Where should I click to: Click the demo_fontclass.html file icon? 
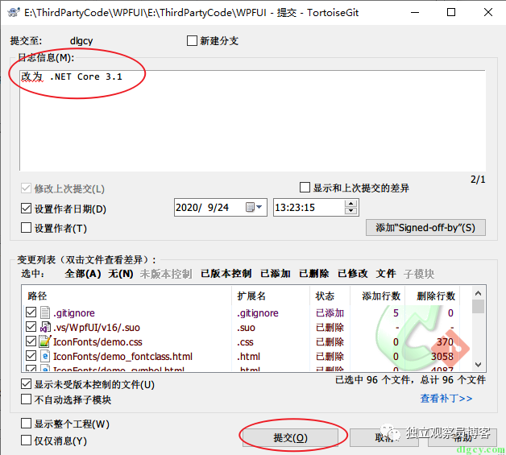pos(45,356)
